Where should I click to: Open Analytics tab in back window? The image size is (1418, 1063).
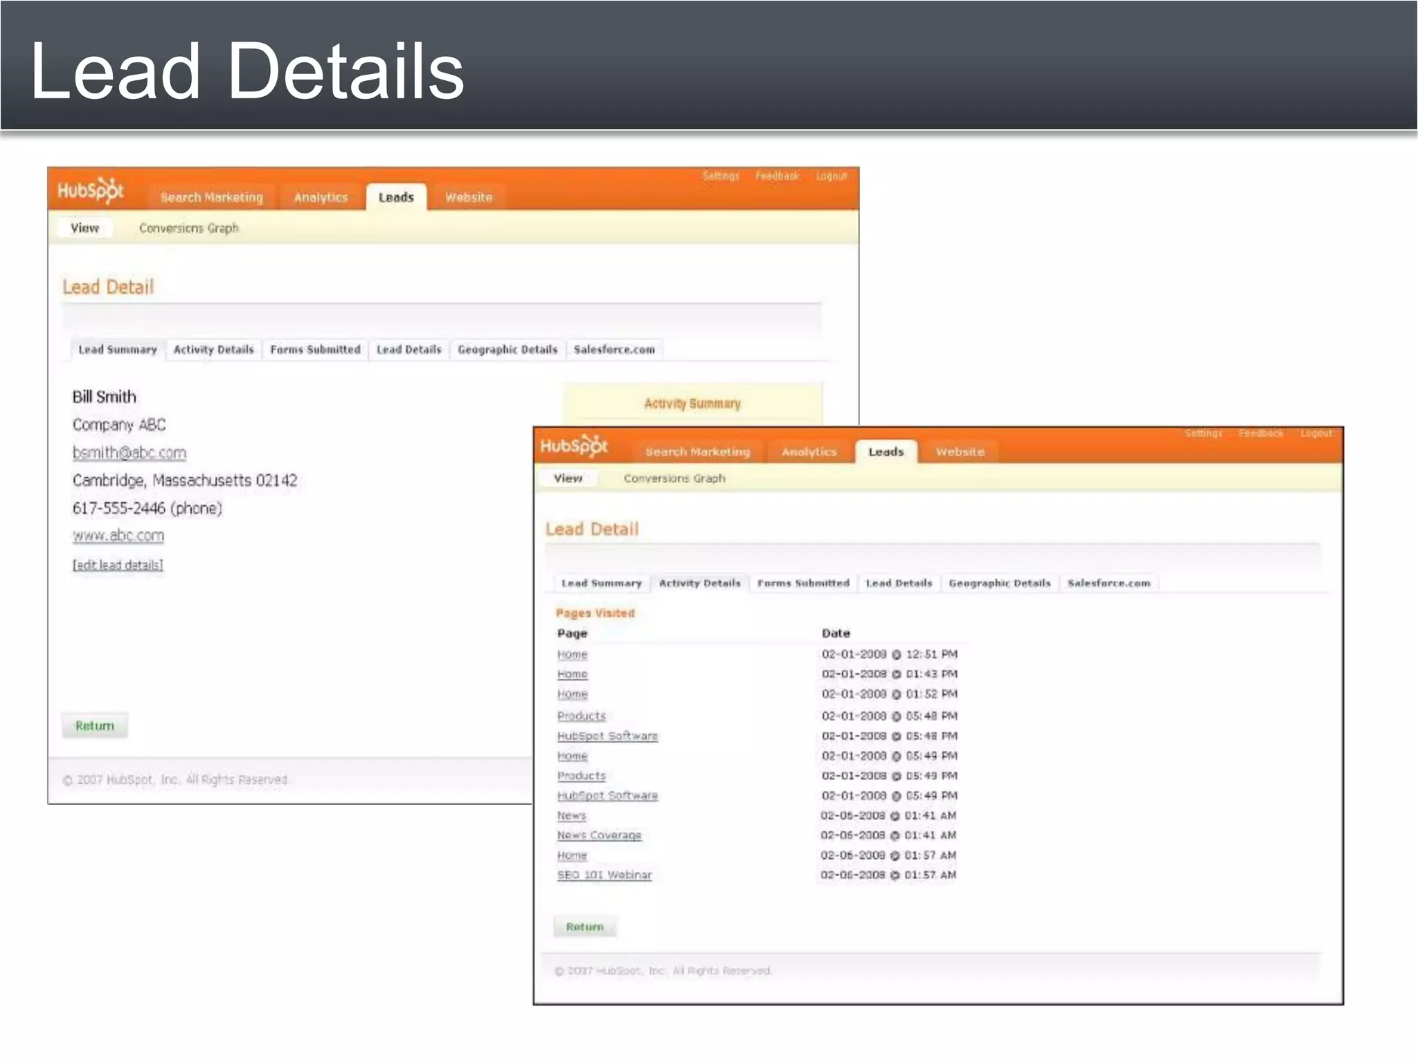pos(321,197)
